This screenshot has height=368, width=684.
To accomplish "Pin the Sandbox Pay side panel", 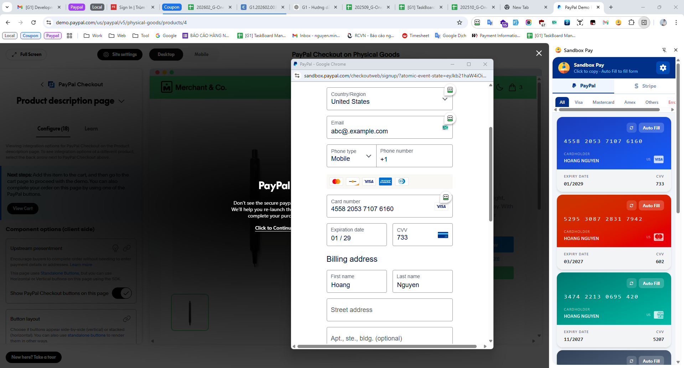I will click(x=664, y=50).
